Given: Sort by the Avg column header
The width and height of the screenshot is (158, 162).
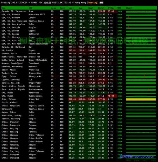Looking at the screenshot, I should (x=80, y=8).
